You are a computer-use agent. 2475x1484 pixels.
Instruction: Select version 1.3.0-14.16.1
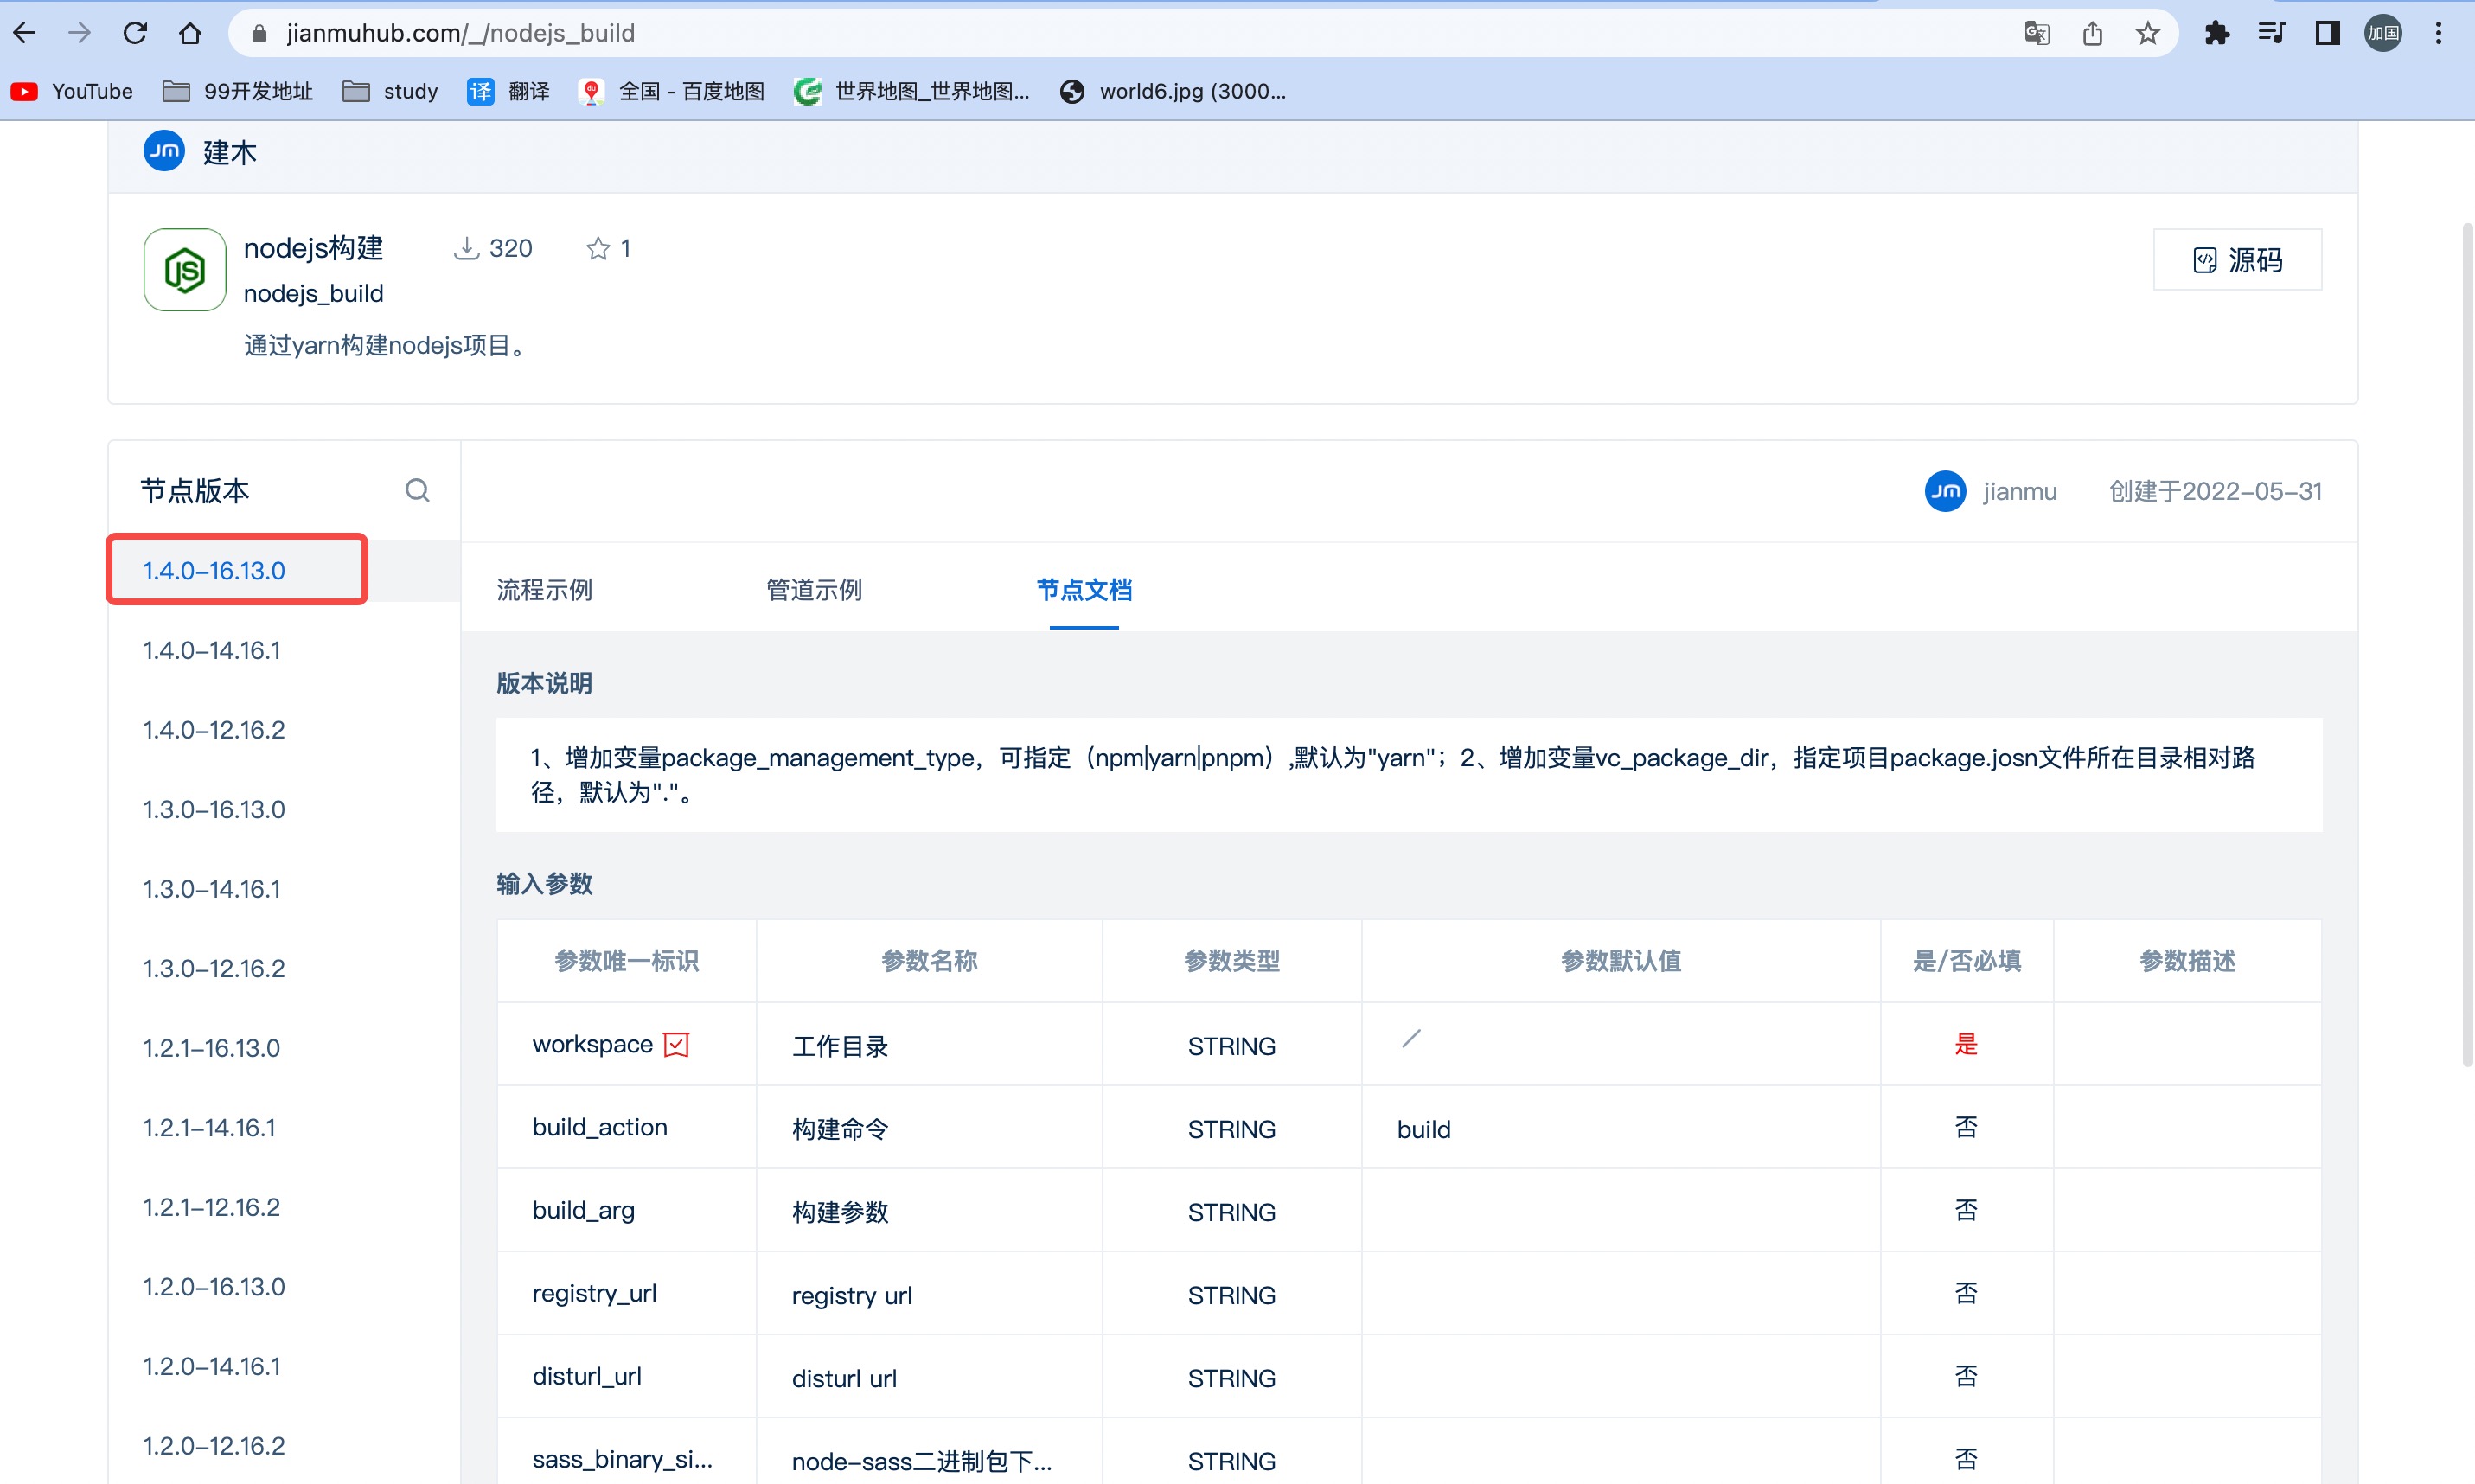point(212,889)
